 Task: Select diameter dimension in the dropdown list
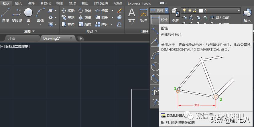155,78
